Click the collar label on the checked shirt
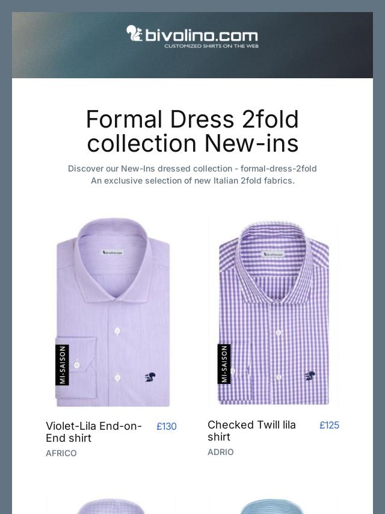This screenshot has height=514, width=385. (273, 254)
